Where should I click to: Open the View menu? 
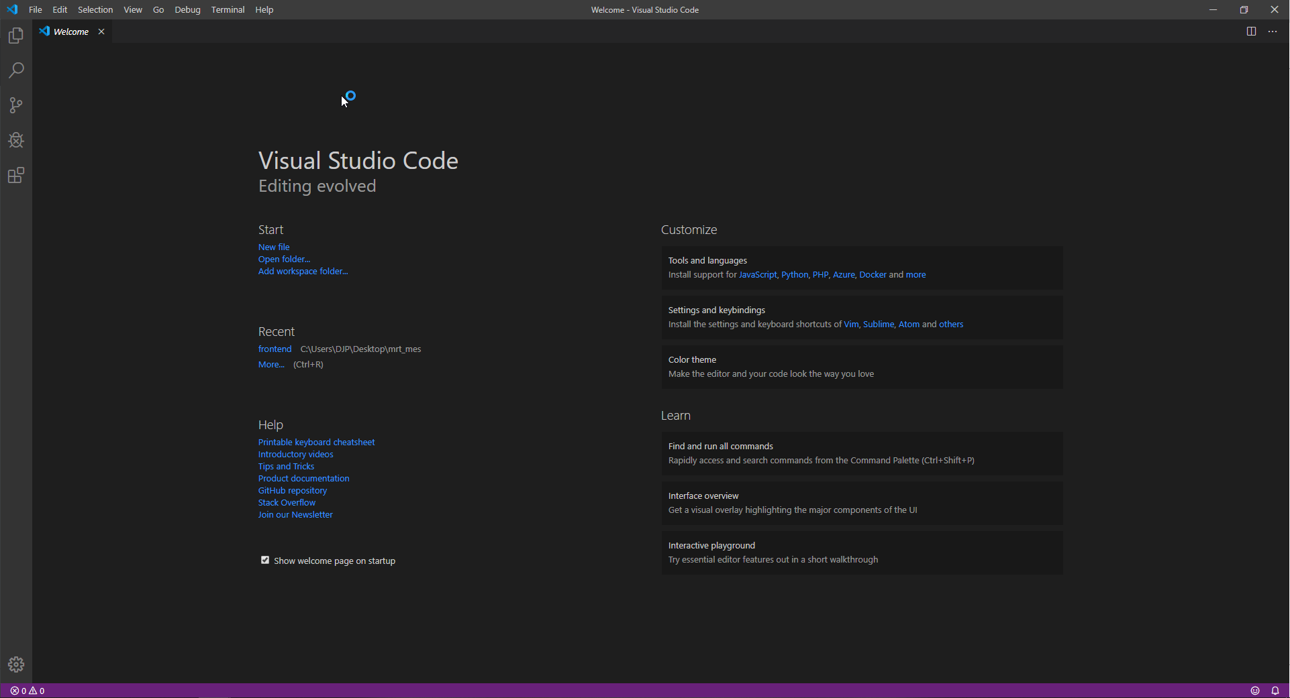[x=133, y=9]
